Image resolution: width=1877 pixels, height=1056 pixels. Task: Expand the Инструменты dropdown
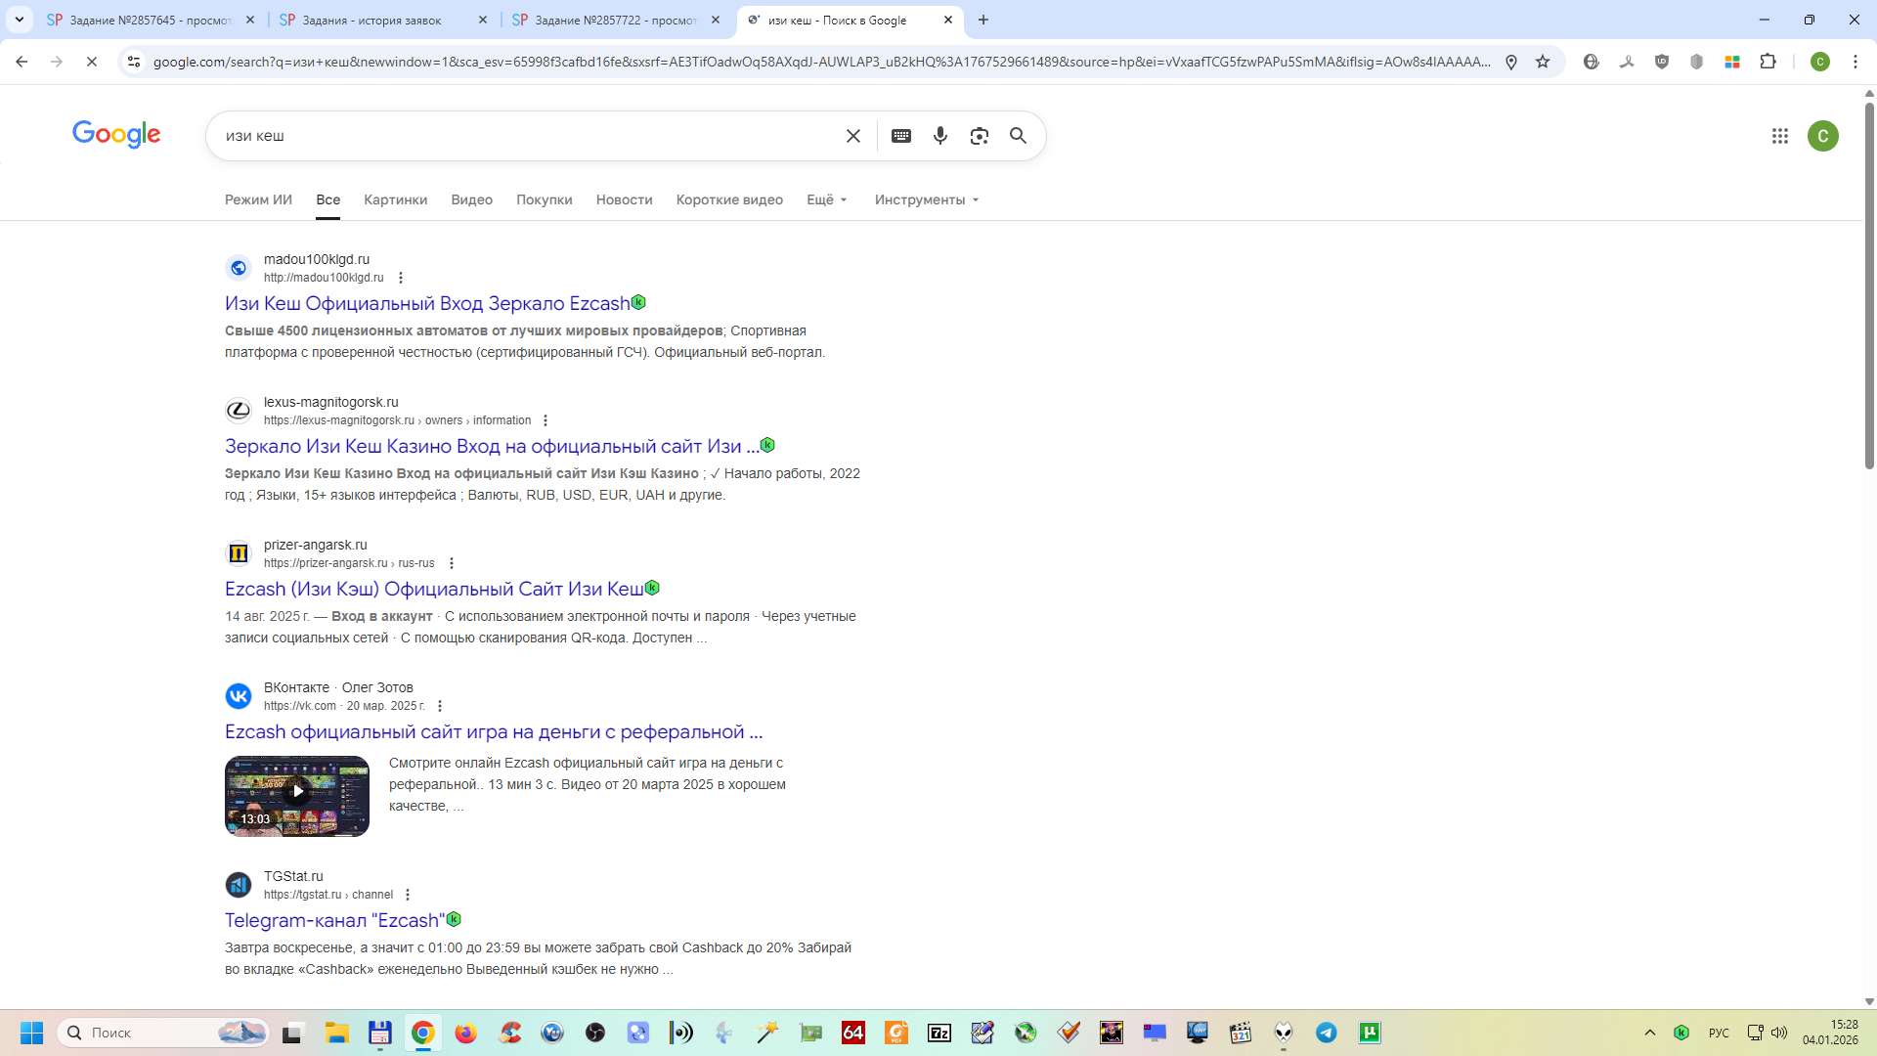[x=926, y=199]
